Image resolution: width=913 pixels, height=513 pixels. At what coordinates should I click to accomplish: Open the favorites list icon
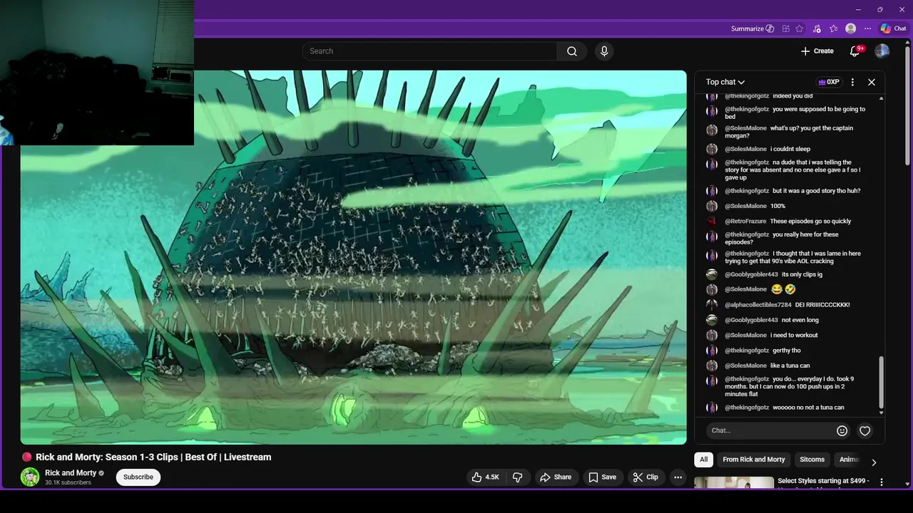click(834, 28)
